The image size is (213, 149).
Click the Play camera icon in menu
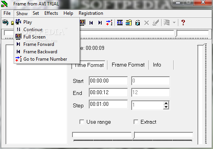point(18,22)
